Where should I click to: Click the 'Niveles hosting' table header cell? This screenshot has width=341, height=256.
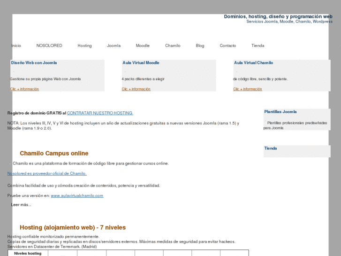pos(28,253)
